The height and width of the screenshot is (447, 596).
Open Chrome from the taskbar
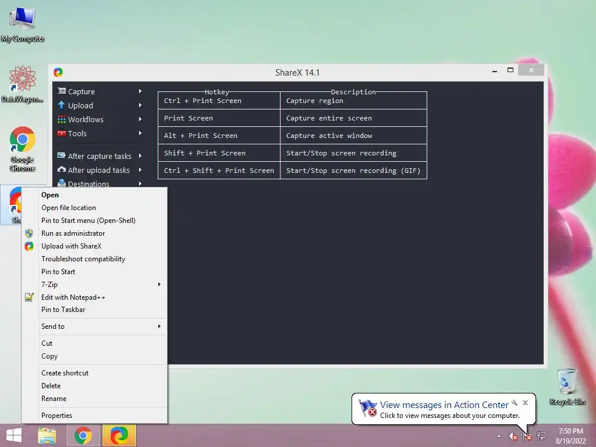point(83,435)
